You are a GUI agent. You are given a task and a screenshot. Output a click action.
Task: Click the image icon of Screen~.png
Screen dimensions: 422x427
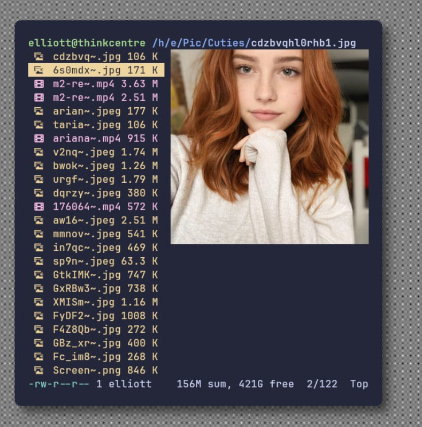click(x=39, y=370)
